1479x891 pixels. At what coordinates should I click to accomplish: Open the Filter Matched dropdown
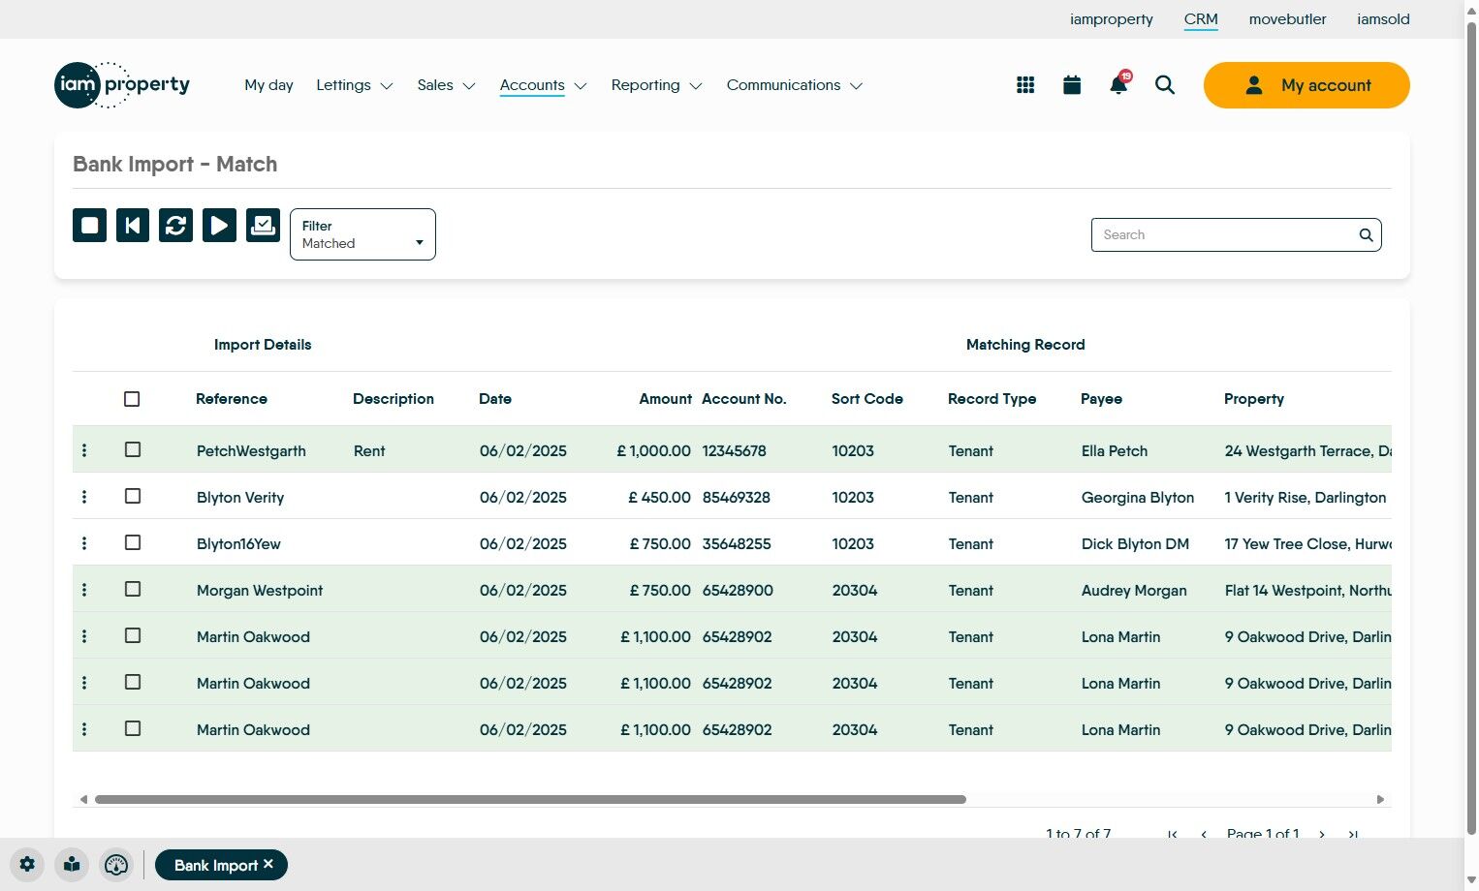click(362, 234)
